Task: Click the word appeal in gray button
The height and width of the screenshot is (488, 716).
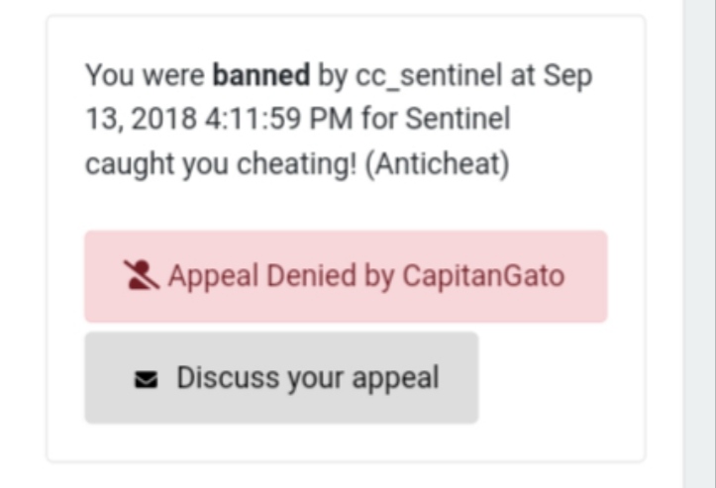Action: [396, 379]
